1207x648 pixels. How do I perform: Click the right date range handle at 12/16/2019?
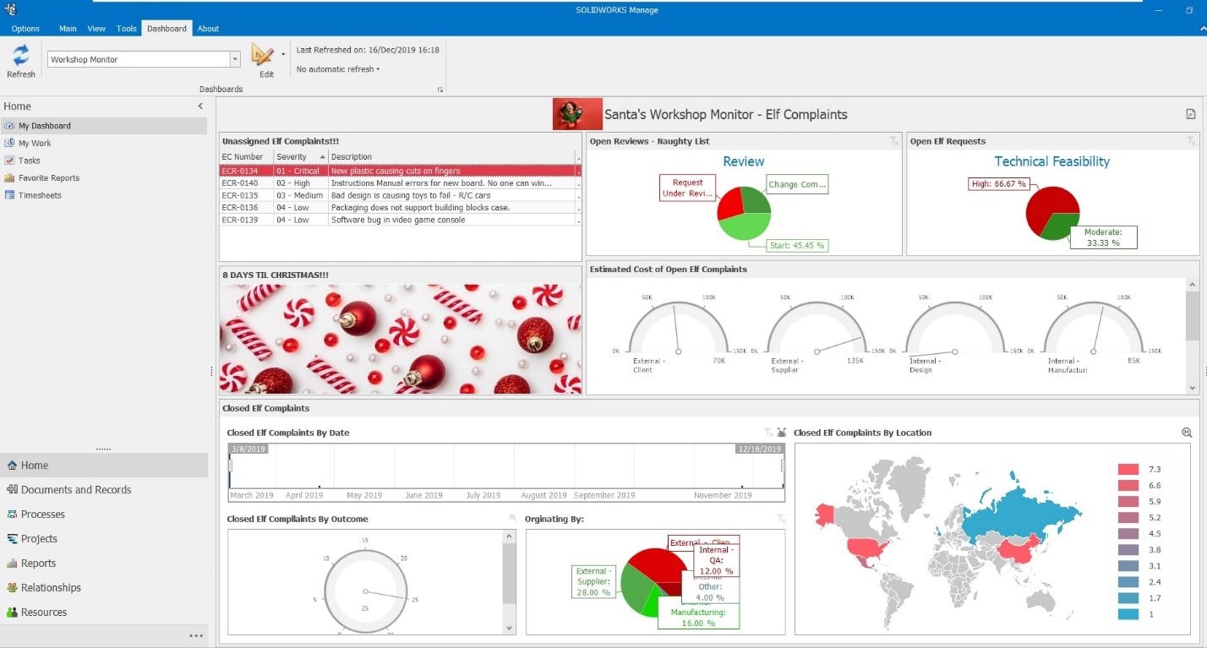coord(783,466)
